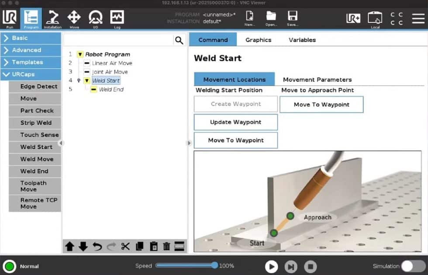Click the search magnifier icon
This screenshot has width=428, height=275.
pyautogui.click(x=179, y=40)
